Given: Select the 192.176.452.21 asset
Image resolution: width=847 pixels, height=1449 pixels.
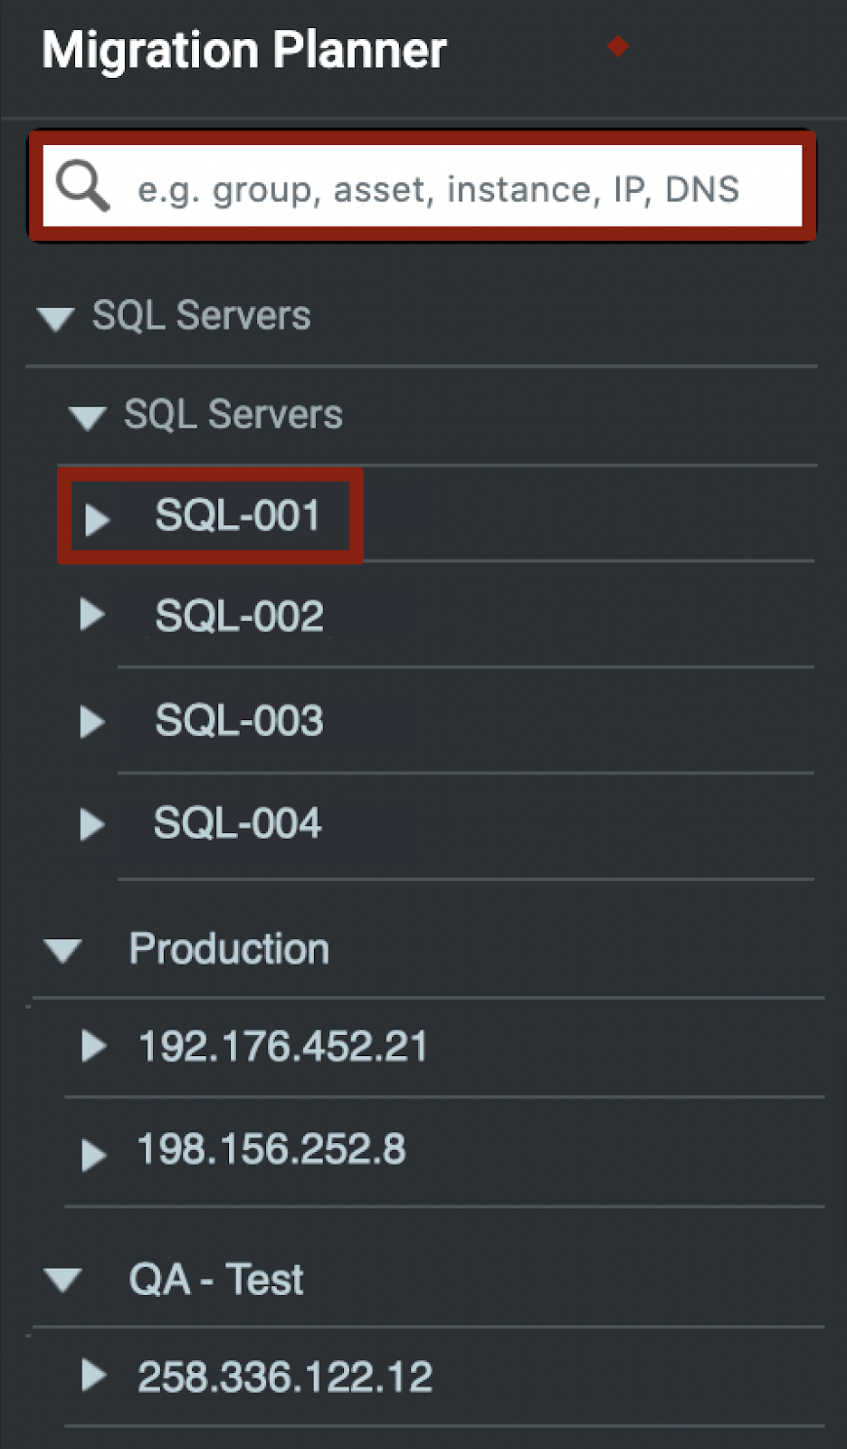Looking at the screenshot, I should pos(282,1046).
